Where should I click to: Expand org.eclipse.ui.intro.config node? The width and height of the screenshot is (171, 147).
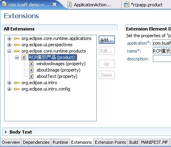[x=9, y=89]
